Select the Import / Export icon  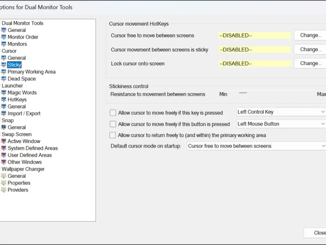point(4,114)
